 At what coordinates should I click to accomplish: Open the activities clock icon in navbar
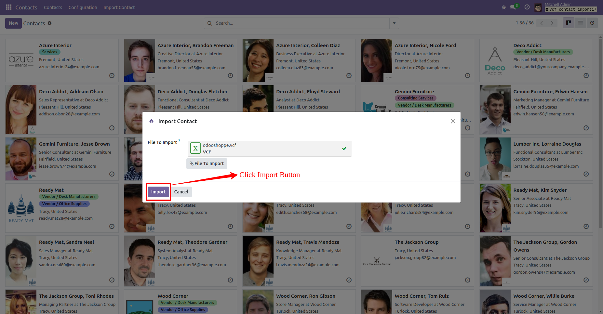(x=527, y=7)
